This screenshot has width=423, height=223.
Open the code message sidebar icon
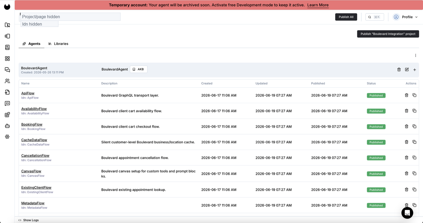click(x=7, y=103)
